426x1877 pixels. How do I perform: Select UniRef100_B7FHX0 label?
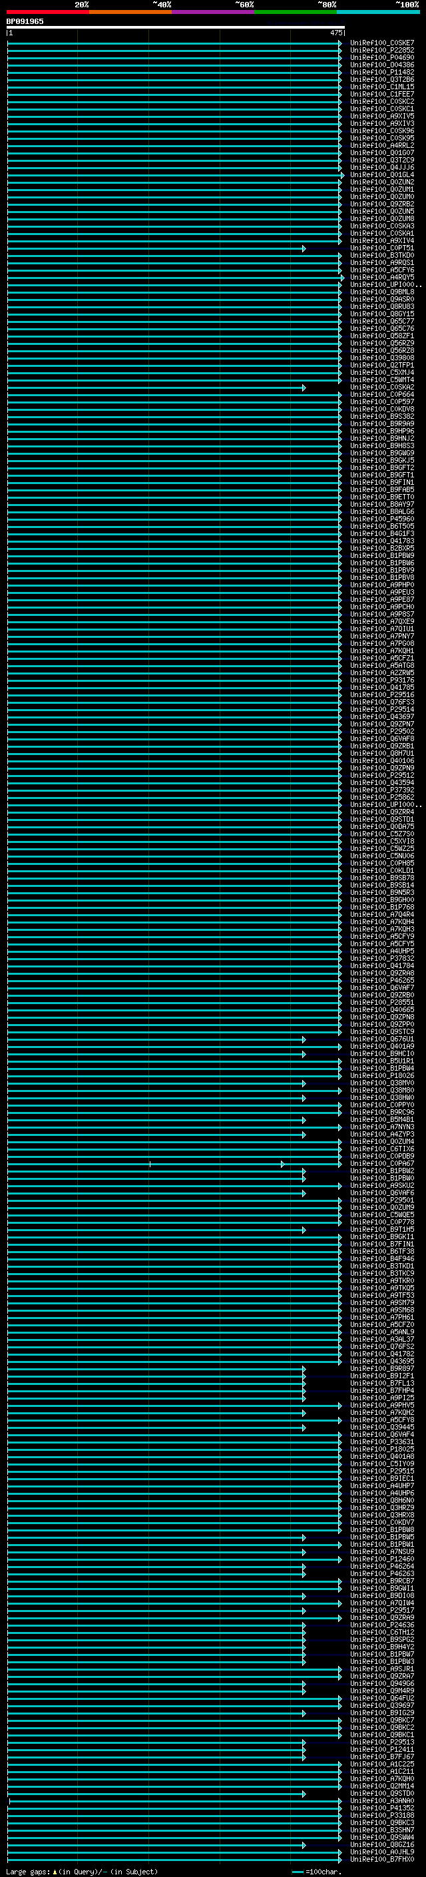382,1860
